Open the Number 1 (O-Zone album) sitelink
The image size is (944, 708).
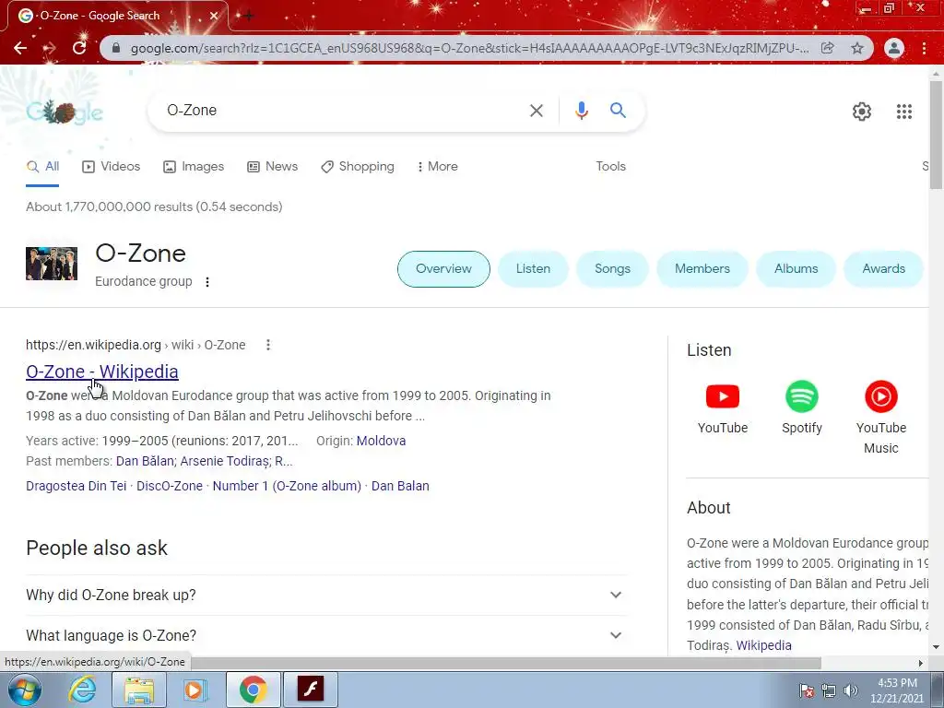(x=287, y=486)
